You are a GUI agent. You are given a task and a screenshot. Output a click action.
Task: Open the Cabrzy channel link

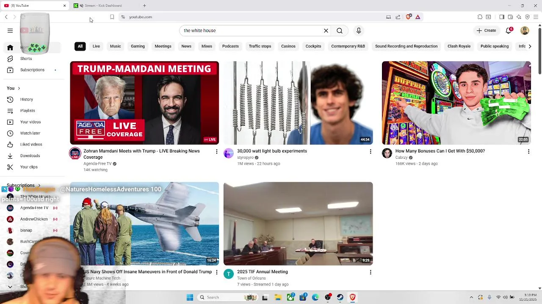point(401,157)
